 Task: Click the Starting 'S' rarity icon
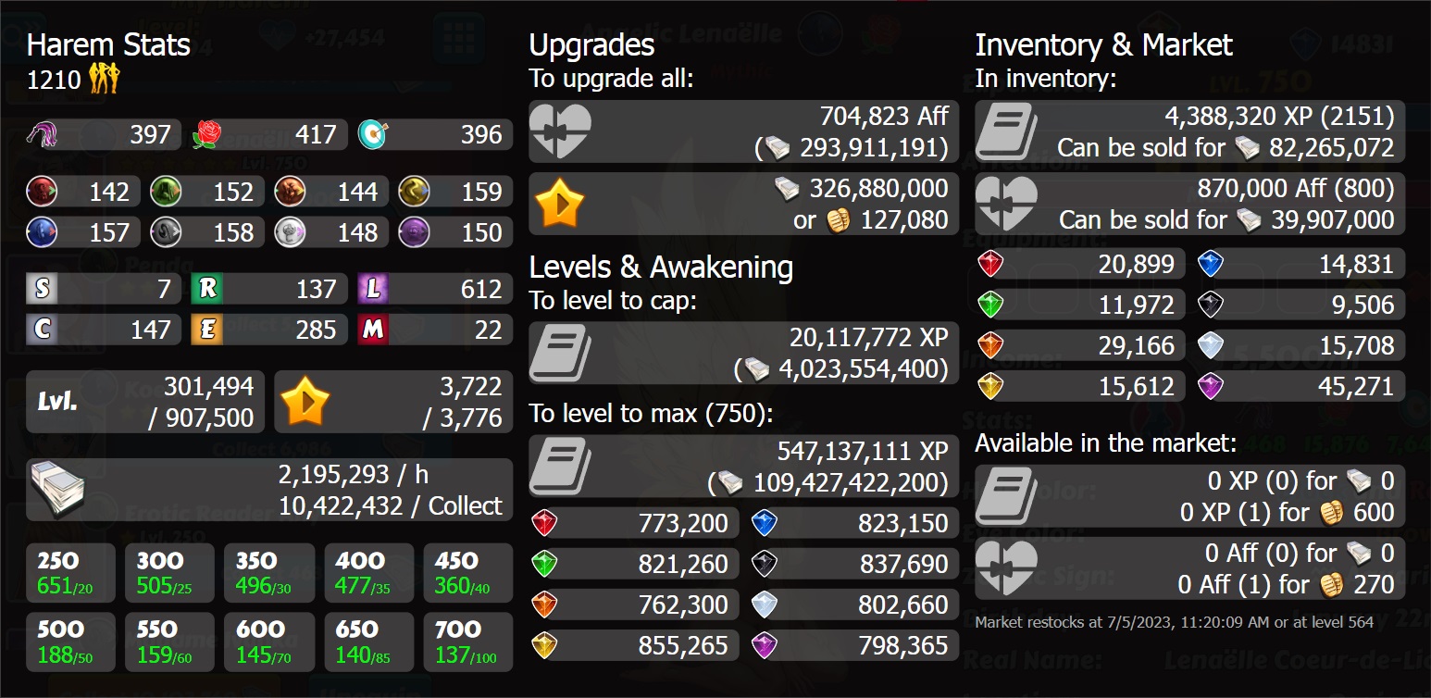42,289
